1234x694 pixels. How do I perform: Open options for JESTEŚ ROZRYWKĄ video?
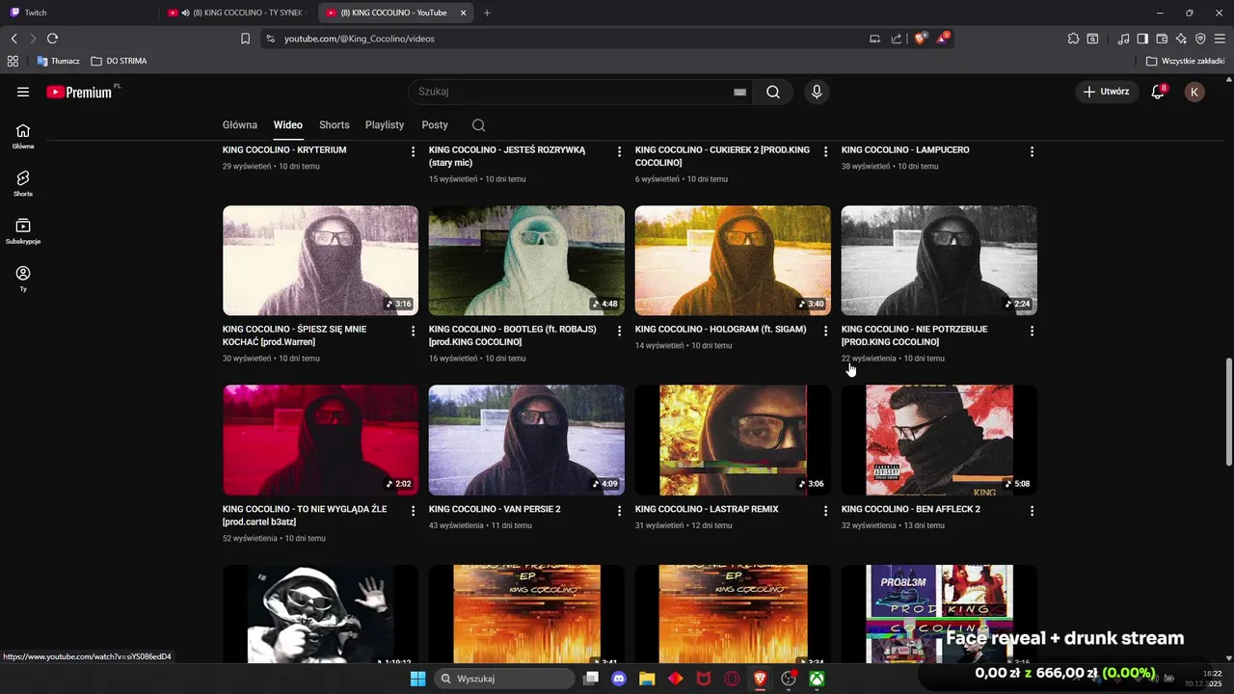[x=619, y=152]
